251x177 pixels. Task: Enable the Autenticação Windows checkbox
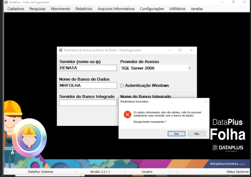click(122, 86)
